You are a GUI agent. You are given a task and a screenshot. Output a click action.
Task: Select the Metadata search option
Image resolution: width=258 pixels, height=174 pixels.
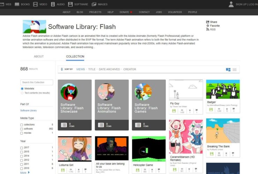[x=22, y=88]
